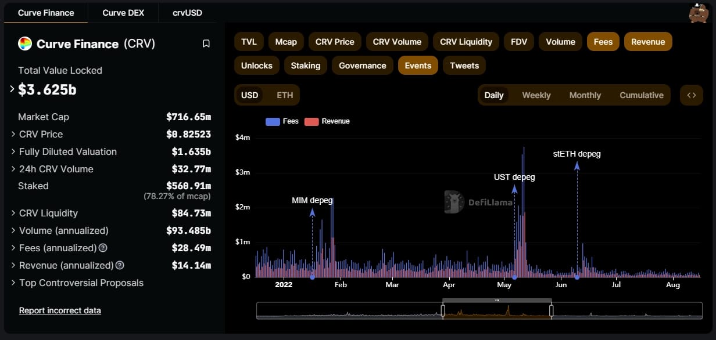Disable the Fees metric pill
Screen dimensions: 716x340
(603, 41)
